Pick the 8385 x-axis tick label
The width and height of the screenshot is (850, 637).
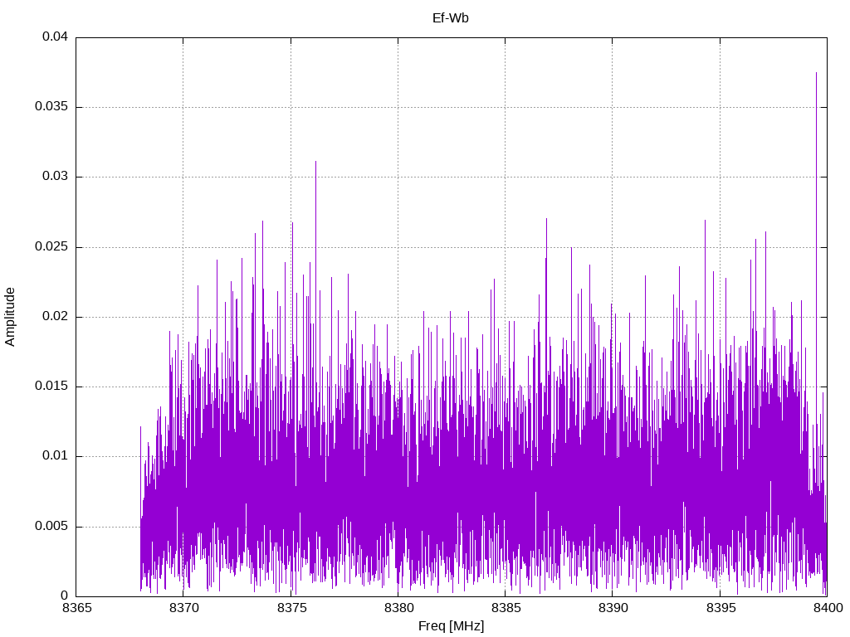(505, 609)
